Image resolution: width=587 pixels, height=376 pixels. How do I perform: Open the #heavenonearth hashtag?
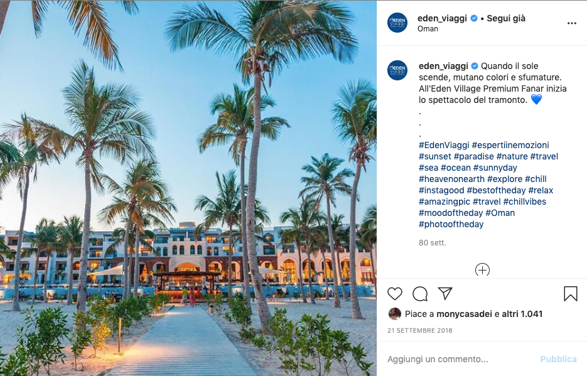pyautogui.click(x=451, y=179)
